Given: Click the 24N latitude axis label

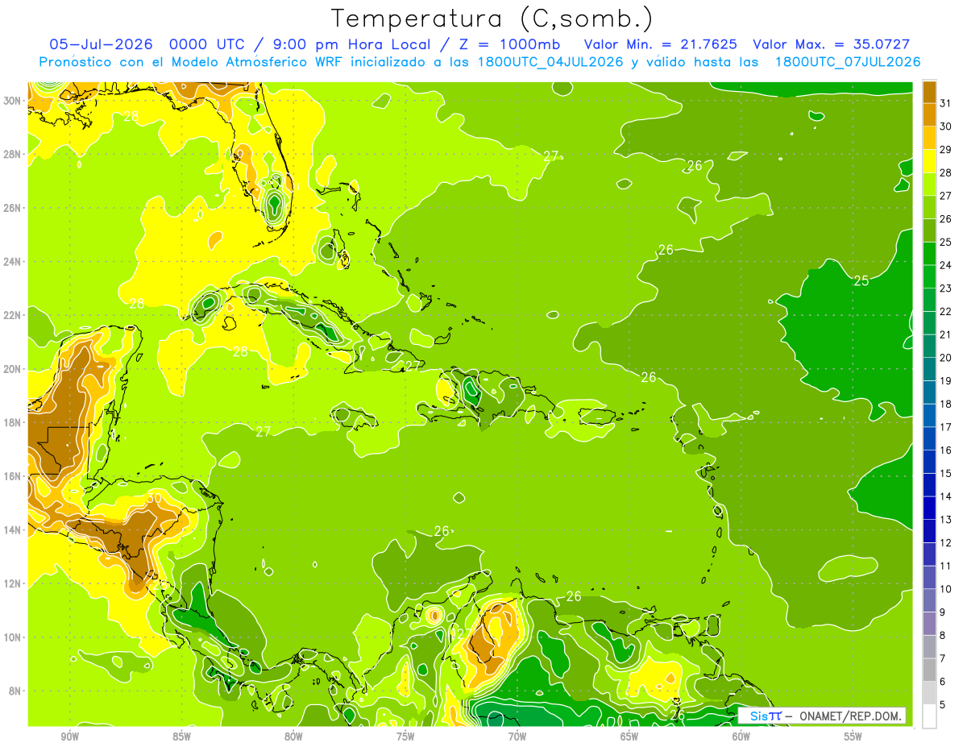Looking at the screenshot, I should point(13,262).
